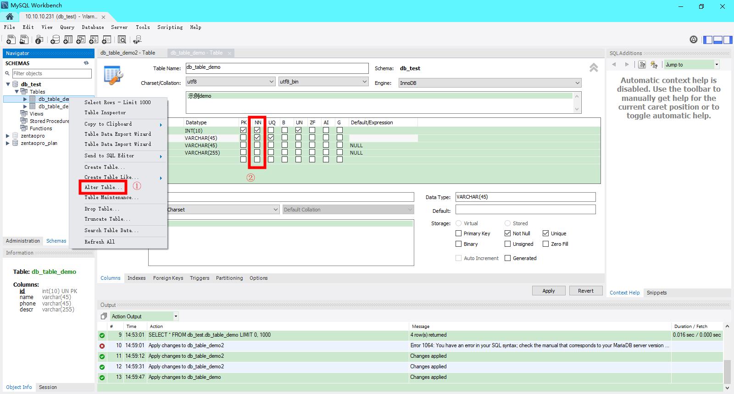Switch to the Indexes tab
This screenshot has width=734, height=394.
136,278
